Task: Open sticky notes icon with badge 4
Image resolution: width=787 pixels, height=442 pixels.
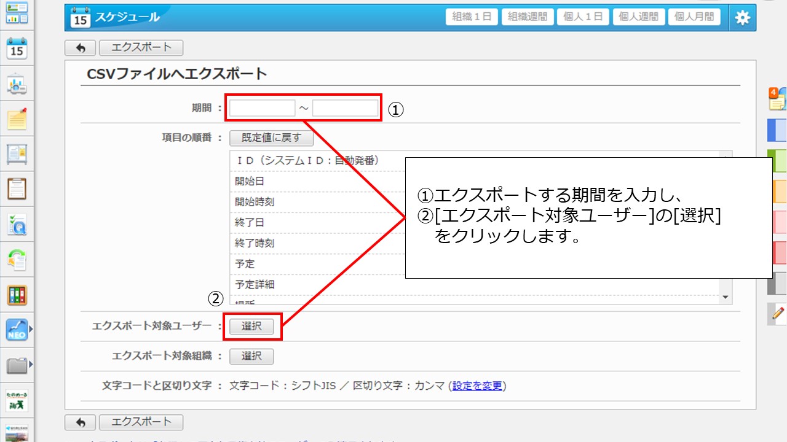Action: pos(777,98)
